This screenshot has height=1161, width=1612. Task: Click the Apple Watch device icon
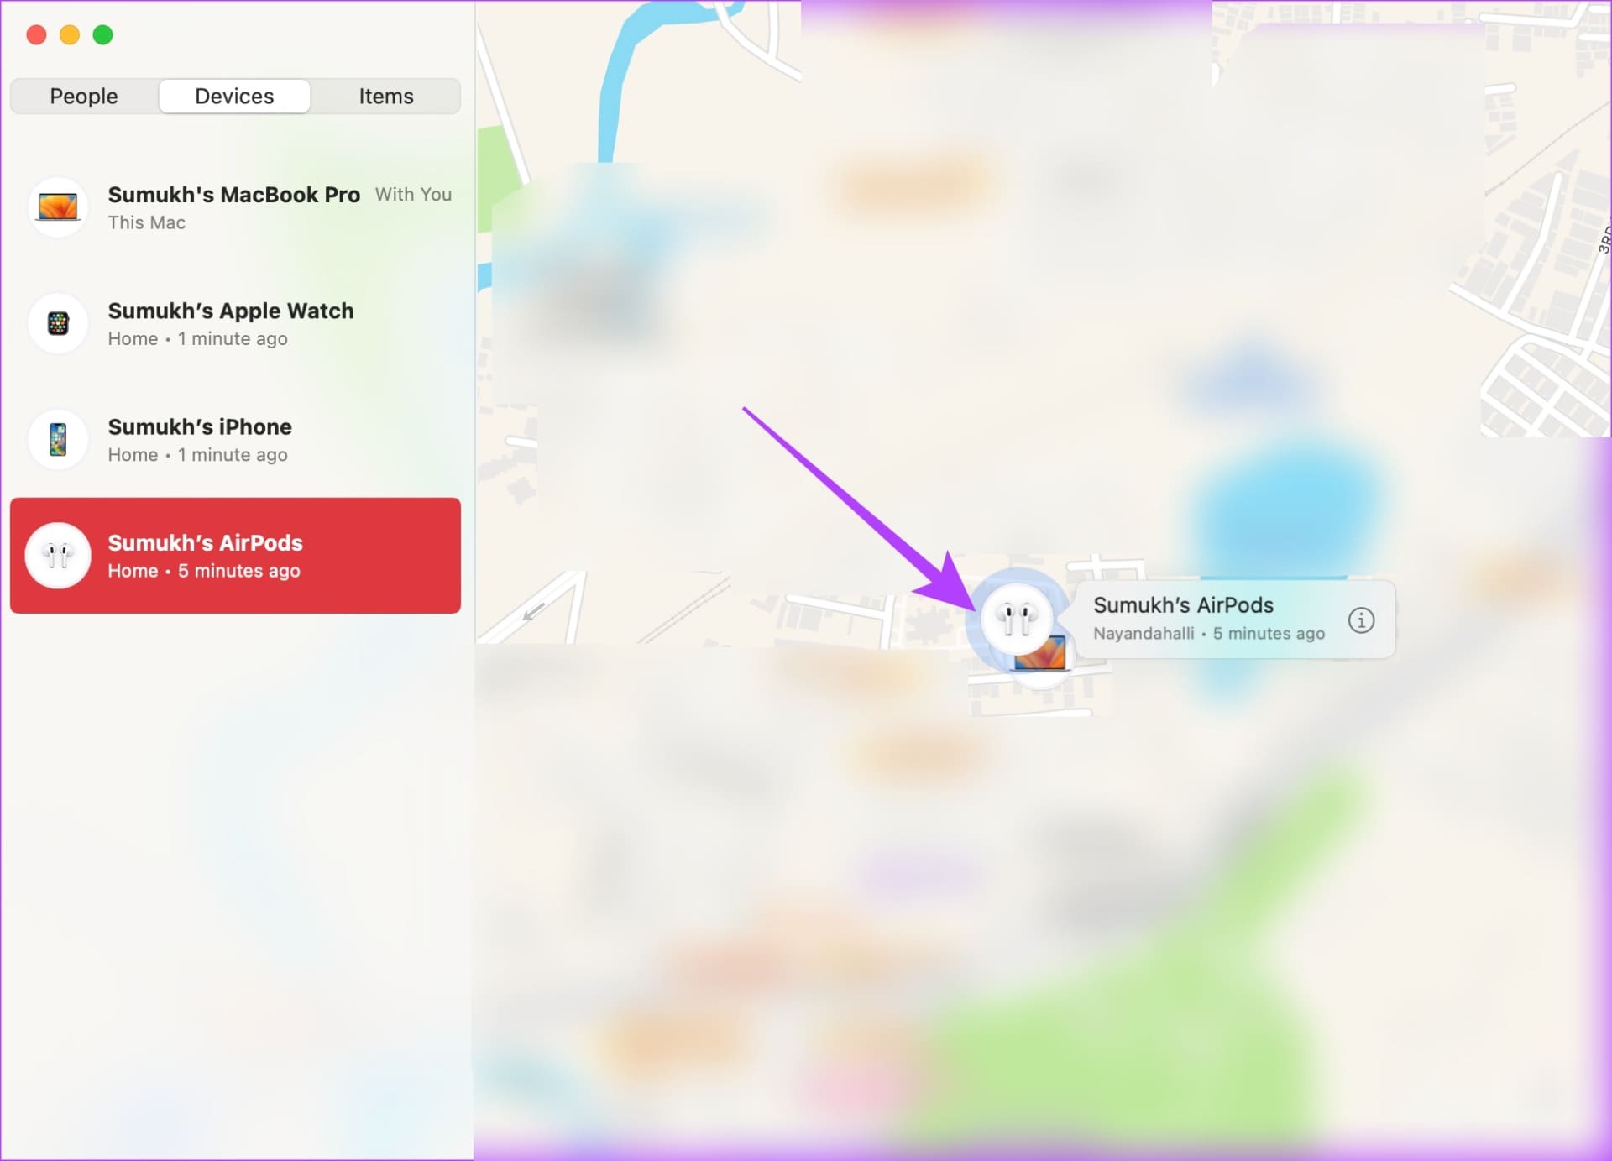(x=58, y=323)
